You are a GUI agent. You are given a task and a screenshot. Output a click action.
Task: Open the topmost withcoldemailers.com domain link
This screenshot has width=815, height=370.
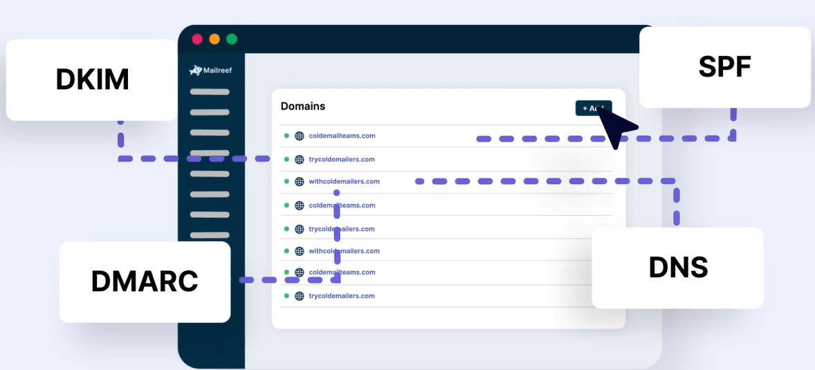(x=344, y=181)
